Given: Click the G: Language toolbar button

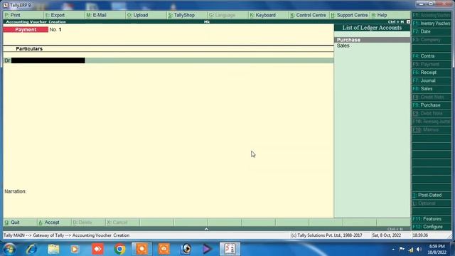Looking at the screenshot, I should pos(227,15).
